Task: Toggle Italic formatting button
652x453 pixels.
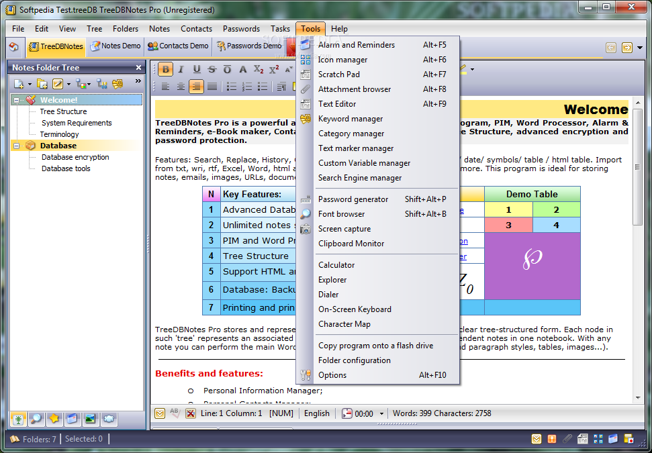Action: pos(181,69)
